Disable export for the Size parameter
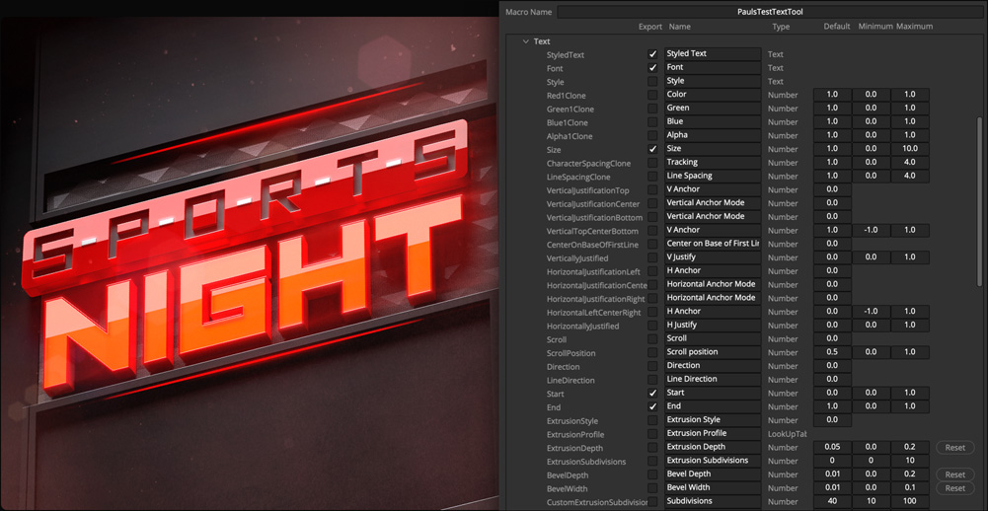This screenshot has height=511, width=988. pyautogui.click(x=652, y=149)
